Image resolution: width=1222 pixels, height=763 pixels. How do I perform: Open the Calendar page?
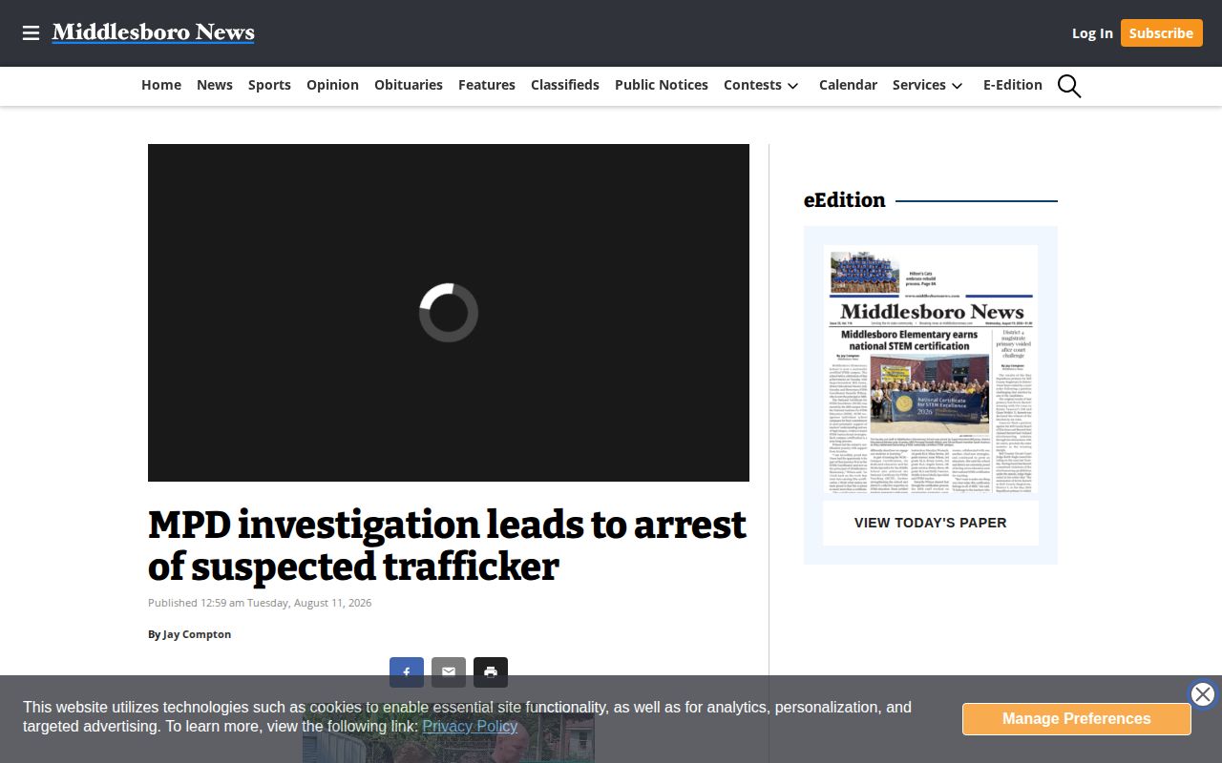[848, 85]
